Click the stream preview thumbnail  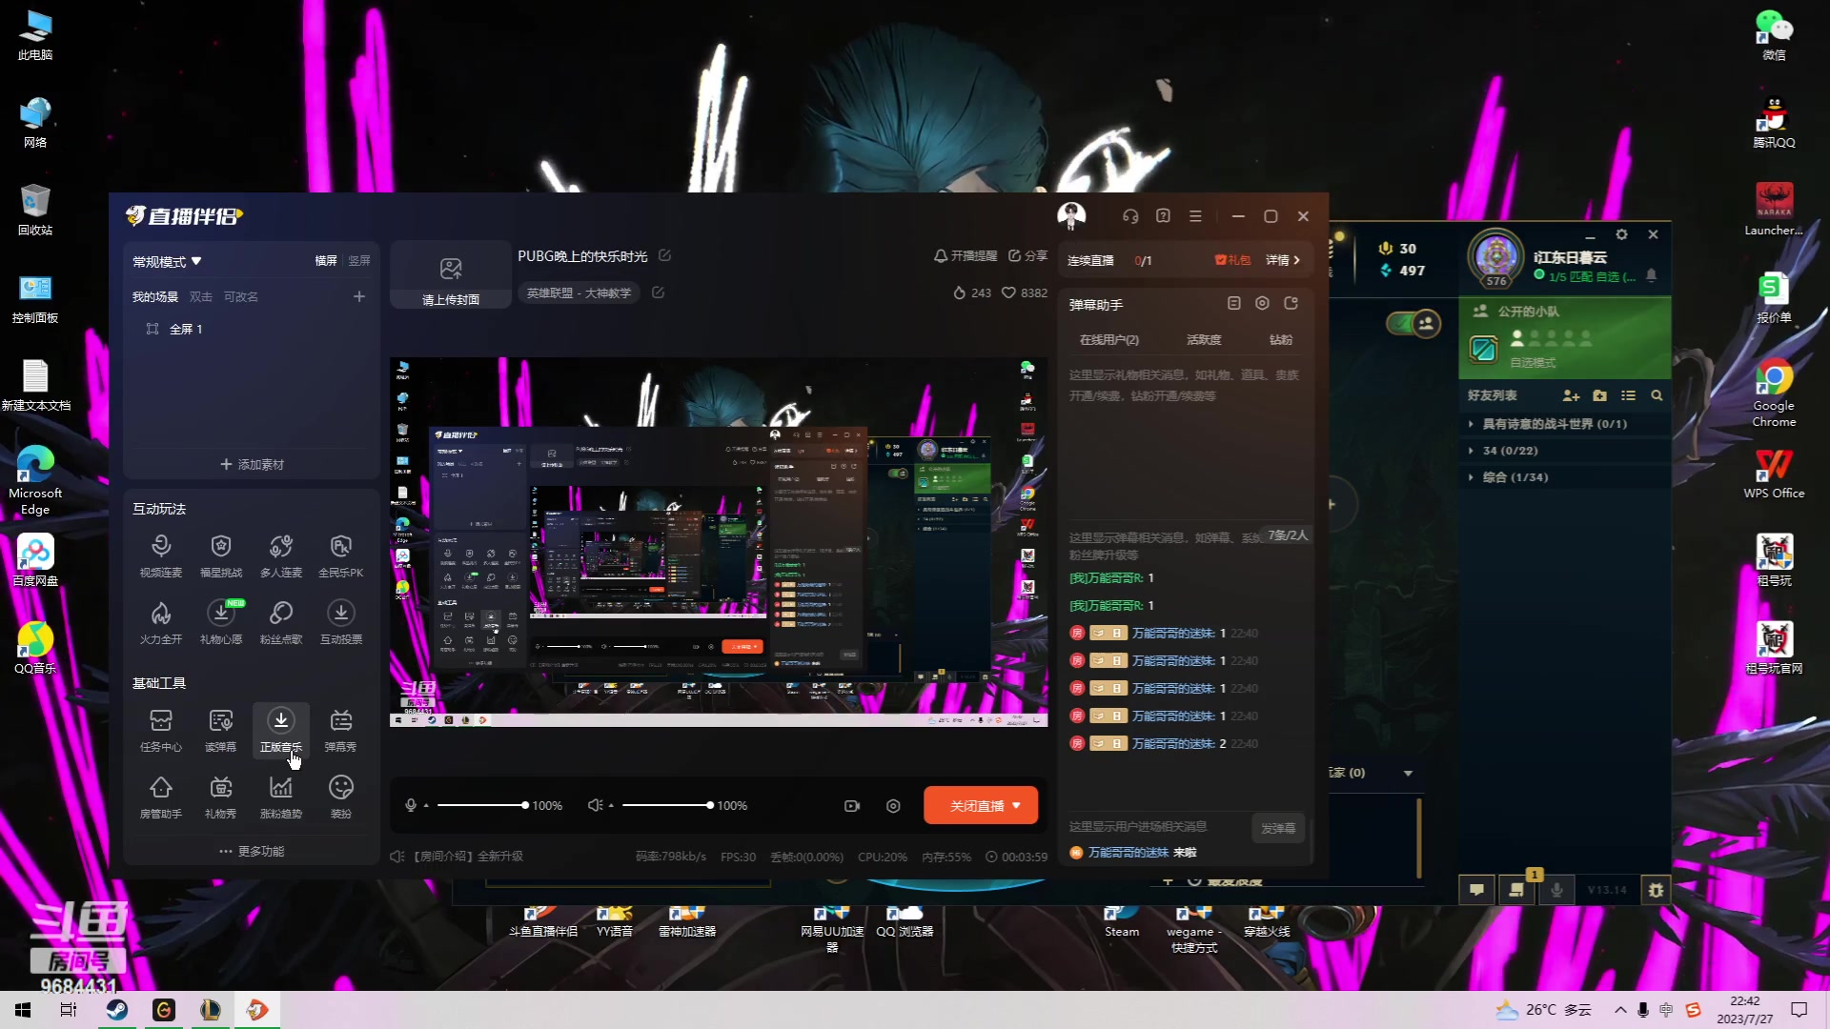719,542
